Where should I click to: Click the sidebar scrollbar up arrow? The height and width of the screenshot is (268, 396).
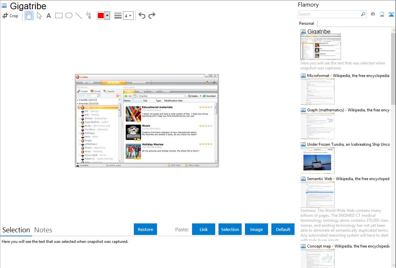point(393,30)
